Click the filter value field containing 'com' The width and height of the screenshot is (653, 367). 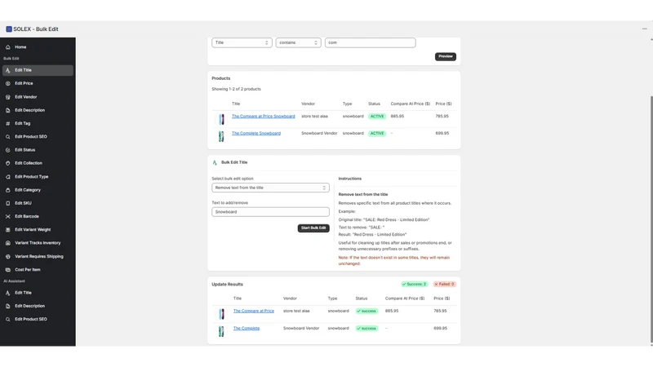[371, 42]
